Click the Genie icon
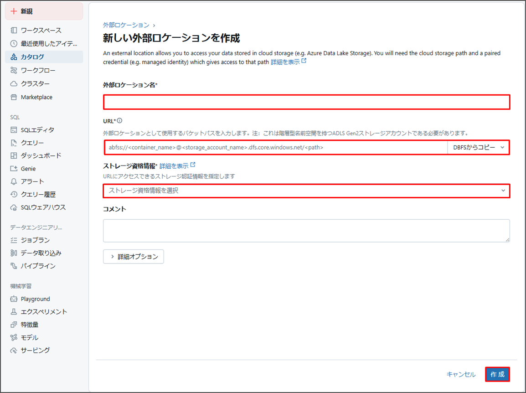Image resolution: width=526 pixels, height=393 pixels. [x=14, y=169]
